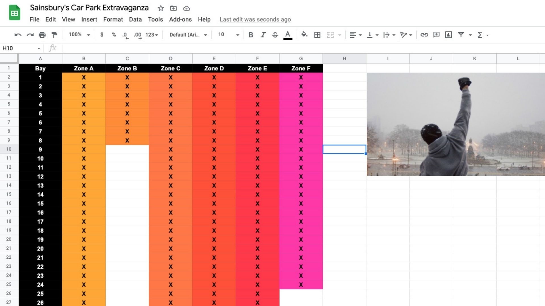545x306 pixels.
Task: Open the Add-ons menu
Action: tap(180, 19)
